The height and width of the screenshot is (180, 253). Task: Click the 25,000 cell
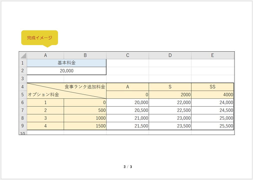[212, 118]
